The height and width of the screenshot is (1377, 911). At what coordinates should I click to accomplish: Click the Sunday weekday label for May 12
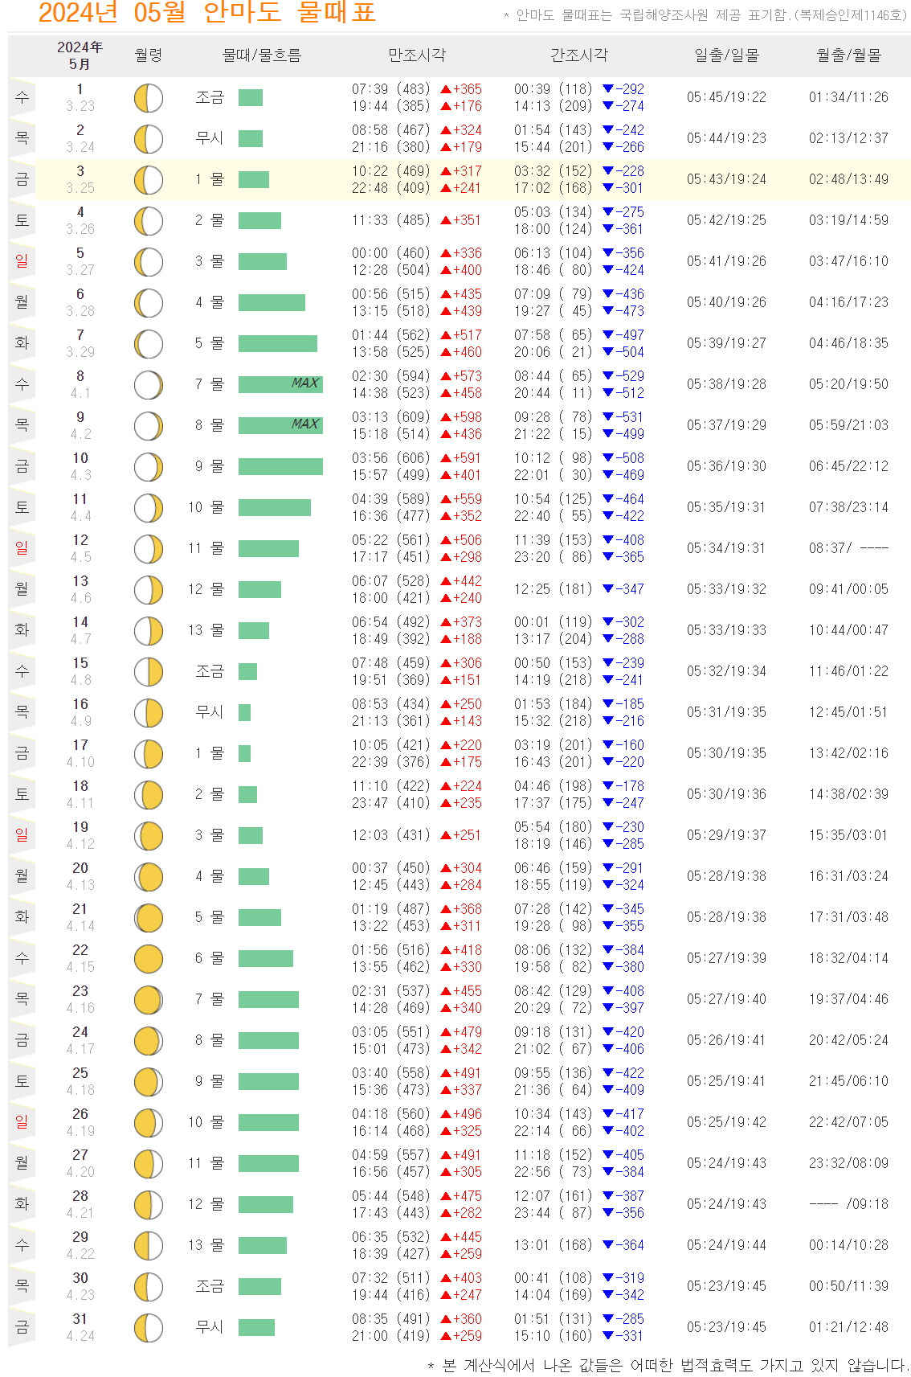22,548
